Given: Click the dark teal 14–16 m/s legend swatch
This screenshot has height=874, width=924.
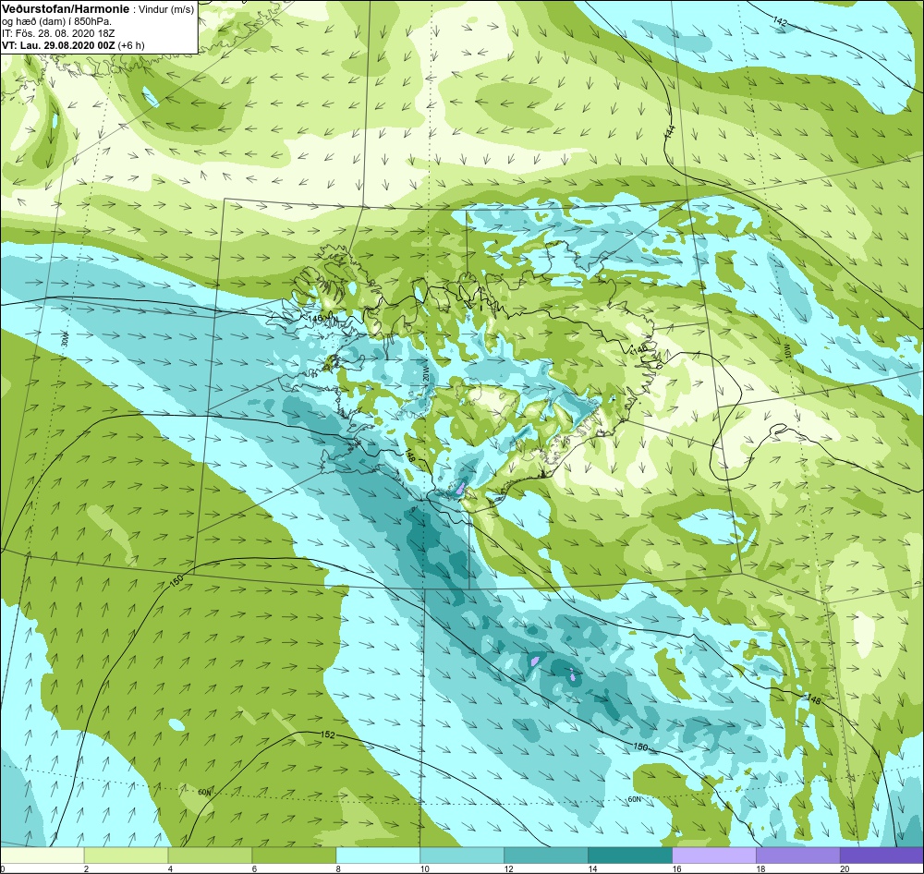Looking at the screenshot, I should (630, 856).
